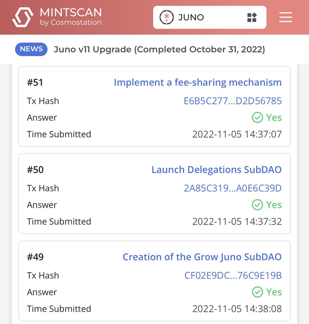This screenshot has width=309, height=324.
Task: Open tx hash E6B5C277...D2D56785
Action: point(233,101)
